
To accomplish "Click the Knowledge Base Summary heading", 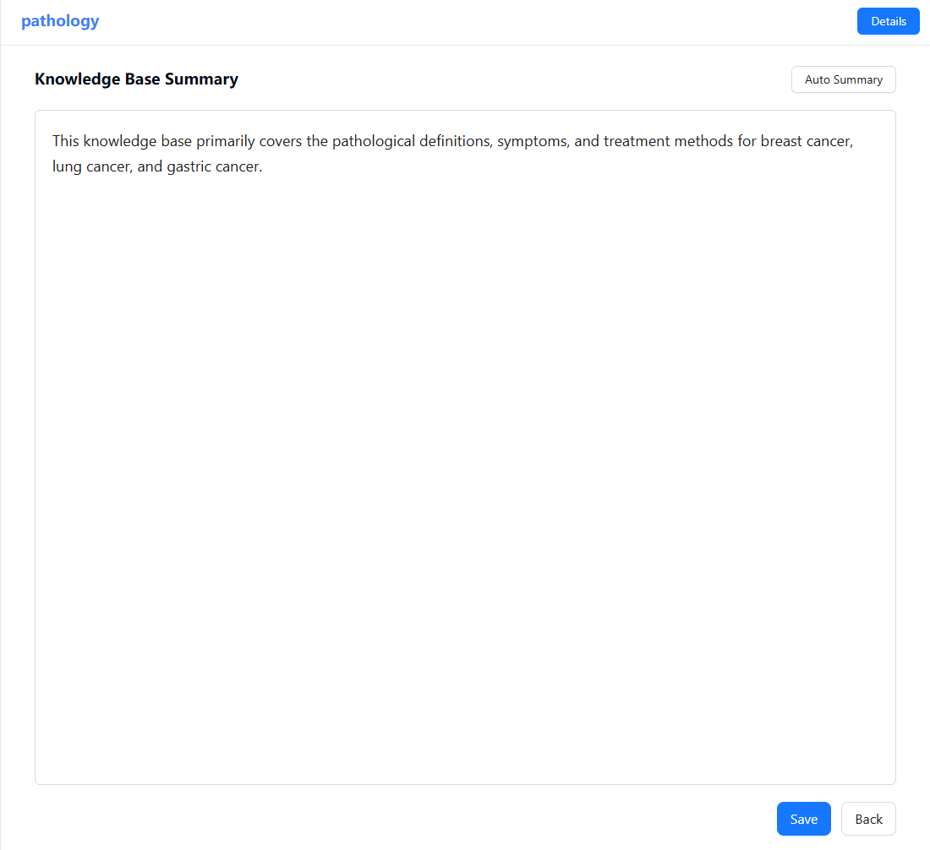I will 136,79.
